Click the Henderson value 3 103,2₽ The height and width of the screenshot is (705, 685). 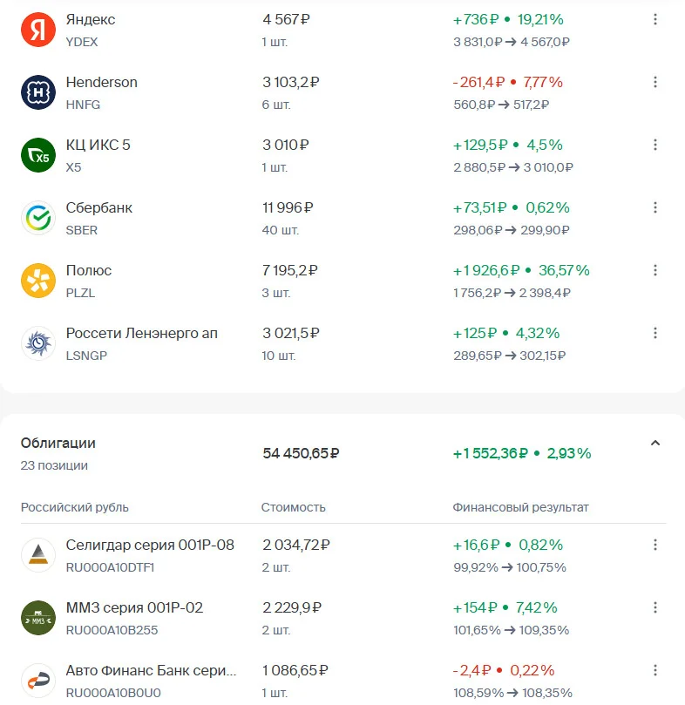tap(290, 82)
